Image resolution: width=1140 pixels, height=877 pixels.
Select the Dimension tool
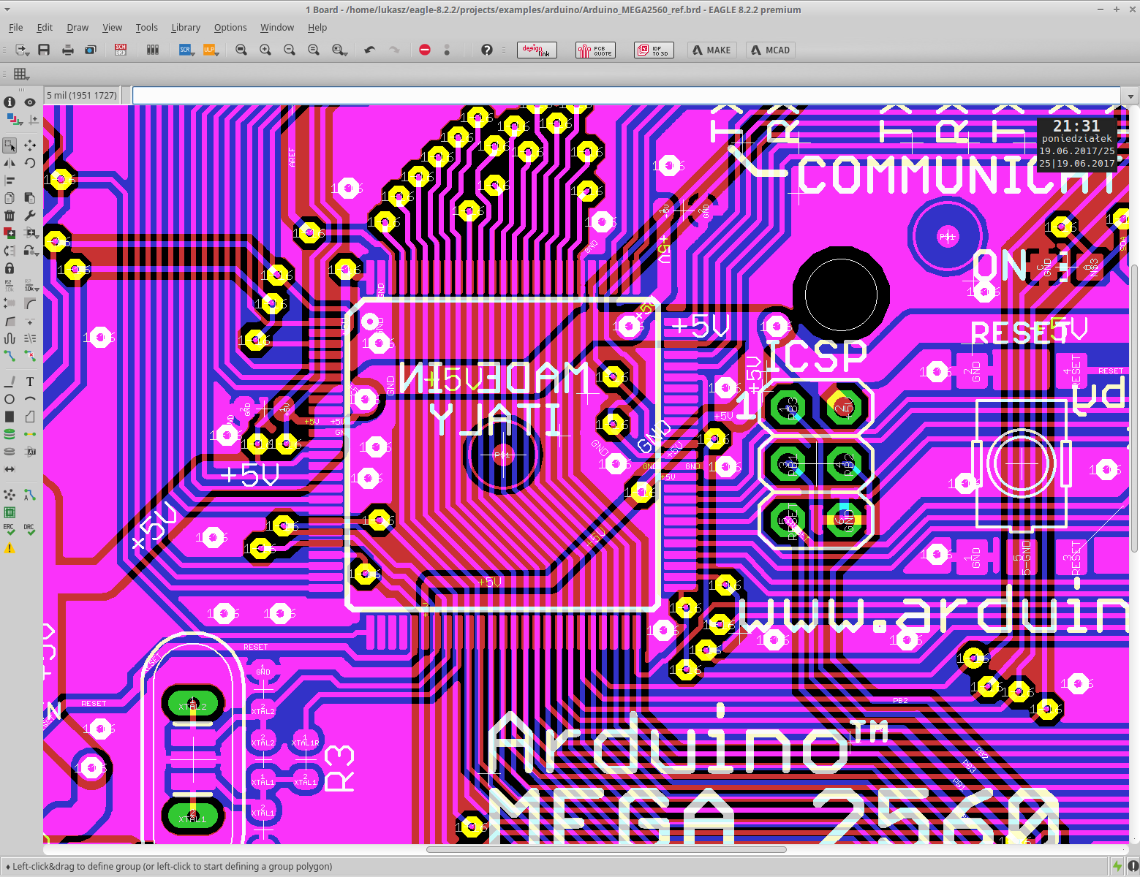tap(10, 469)
